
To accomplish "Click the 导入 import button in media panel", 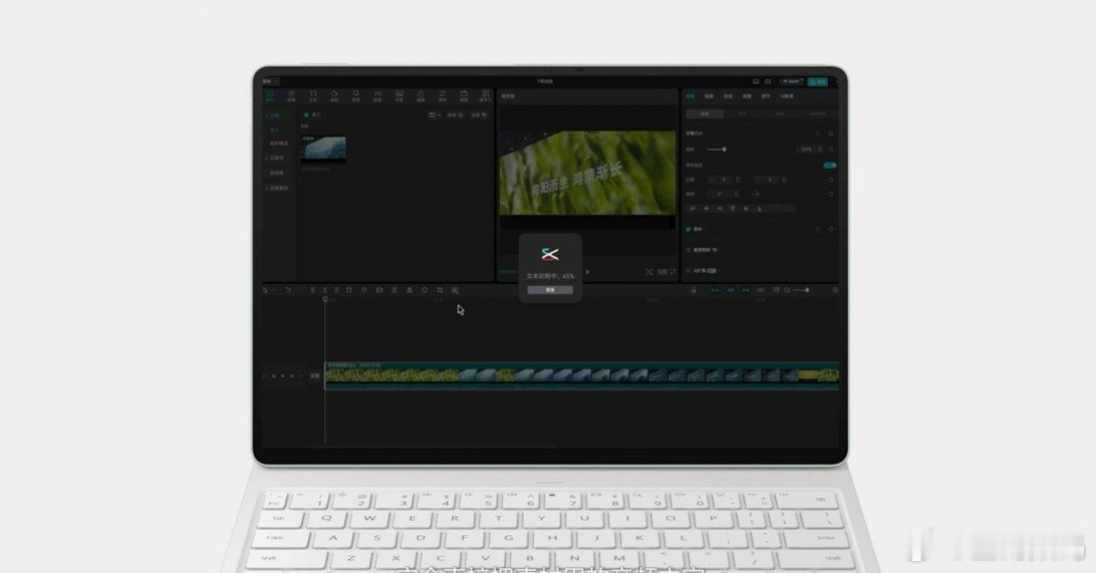I will coord(313,115).
